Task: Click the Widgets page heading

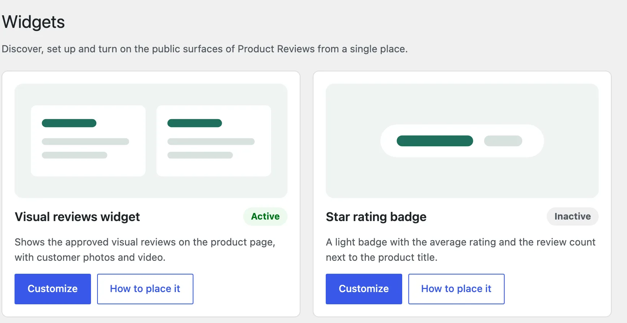Action: pos(34,22)
